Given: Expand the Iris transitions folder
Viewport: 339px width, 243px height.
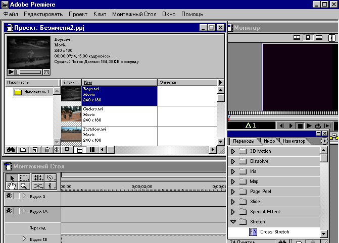Looking at the screenshot, I should (x=233, y=171).
